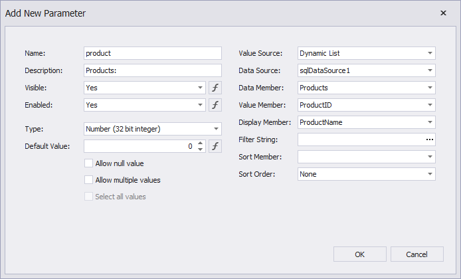Open the Value Source dropdown
This screenshot has height=279, width=461.
pyautogui.click(x=430, y=53)
